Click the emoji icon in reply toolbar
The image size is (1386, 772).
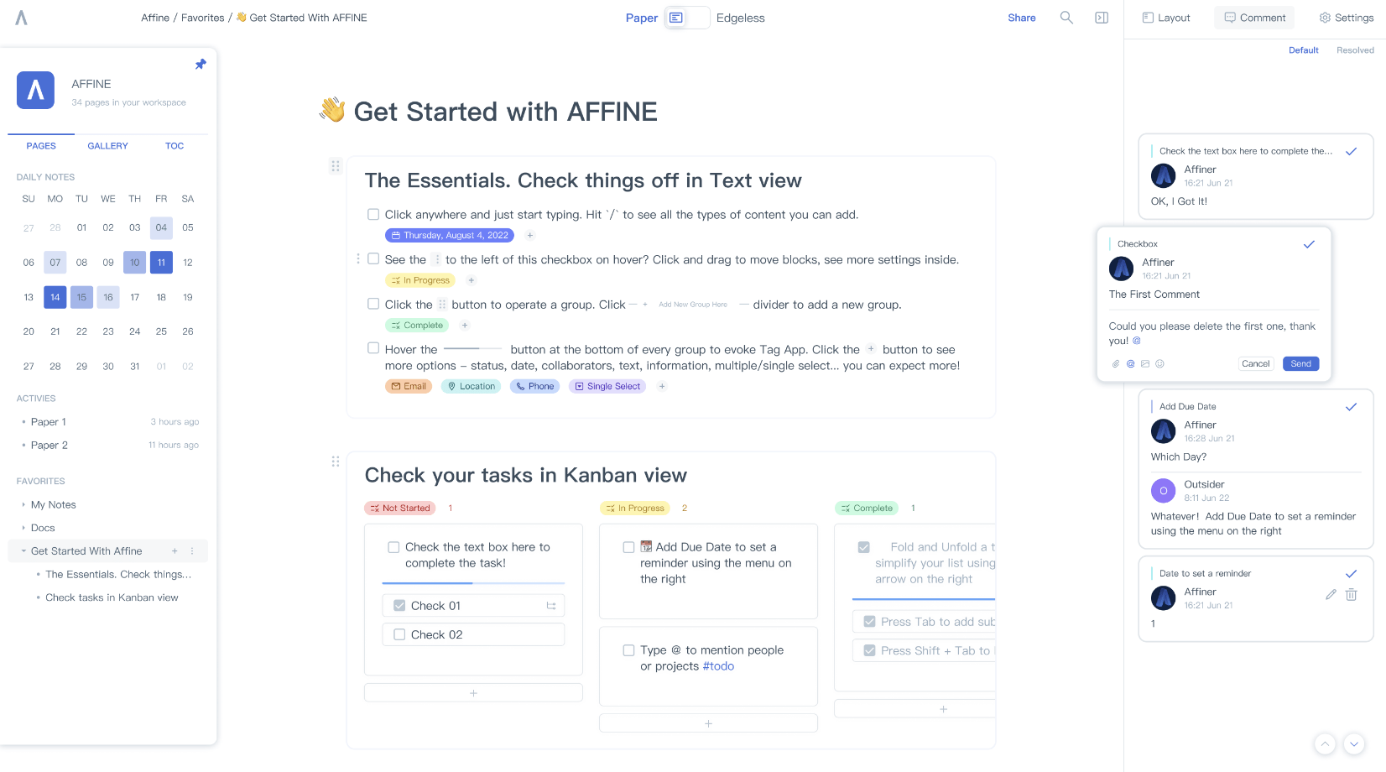[1159, 364]
